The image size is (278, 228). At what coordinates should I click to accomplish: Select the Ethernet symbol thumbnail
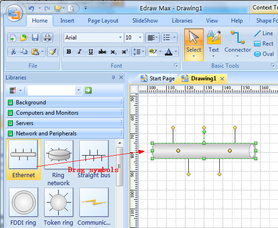(x=23, y=159)
